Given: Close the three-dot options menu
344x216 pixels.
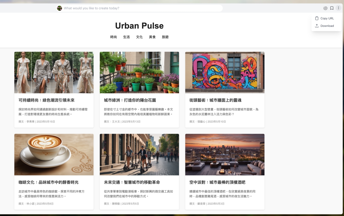Looking at the screenshot, I should tap(338, 8).
